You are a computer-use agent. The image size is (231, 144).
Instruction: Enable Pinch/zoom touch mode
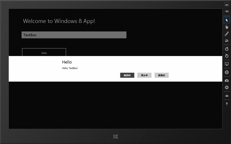click(227, 34)
